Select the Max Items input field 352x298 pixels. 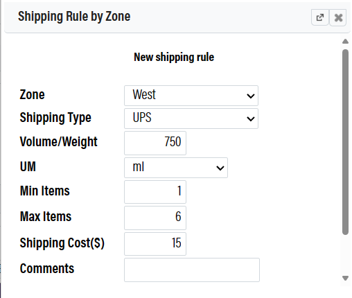pyautogui.click(x=155, y=218)
